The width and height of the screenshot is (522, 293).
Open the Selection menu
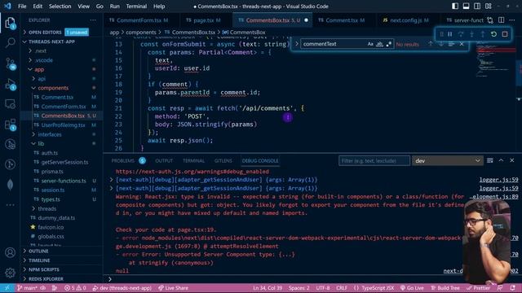(x=60, y=7)
